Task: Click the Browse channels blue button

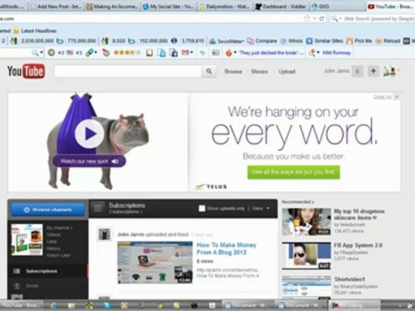Action: click(48, 210)
